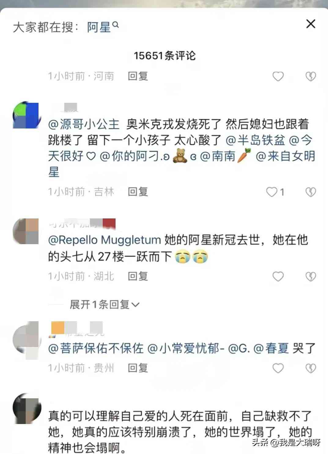Screen dimensions: 328x454
Task: Like the Henan comment with heart icon
Action: [x=278, y=76]
